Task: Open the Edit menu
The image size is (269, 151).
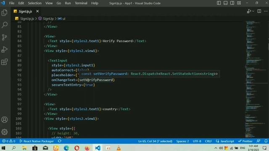Action: tap(21, 3)
